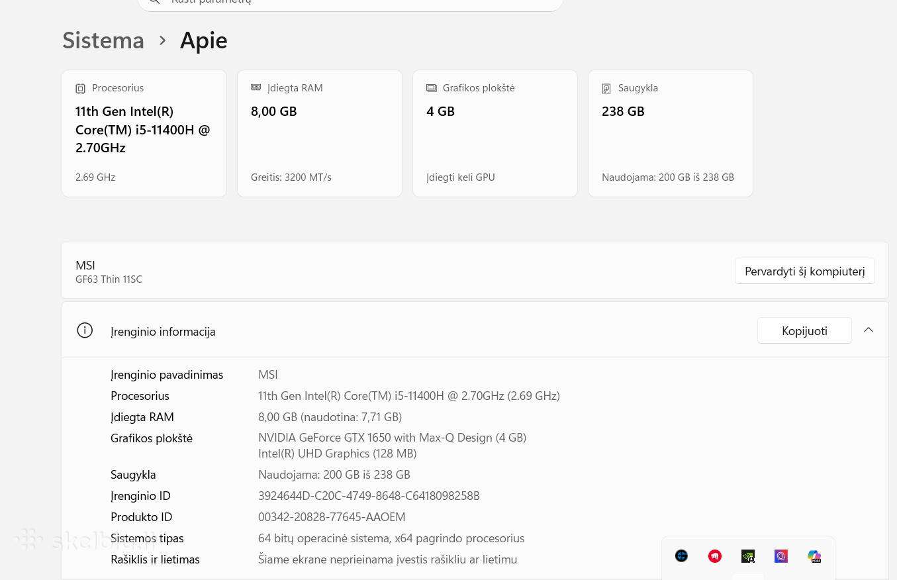897x580 pixels.
Task: Click the Naudojama: 200 GB iš 238 GB value in the device info list
Action: 334,474
